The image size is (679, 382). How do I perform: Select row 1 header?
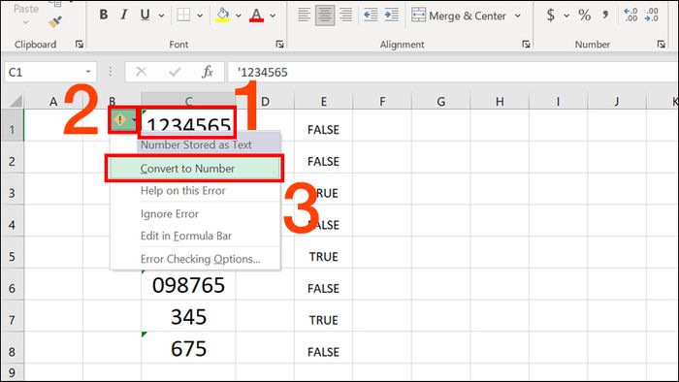click(12, 125)
